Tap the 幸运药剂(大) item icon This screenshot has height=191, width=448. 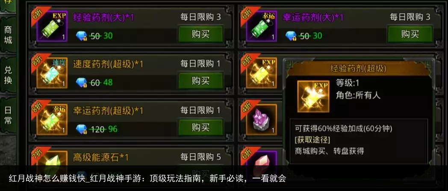262,27
